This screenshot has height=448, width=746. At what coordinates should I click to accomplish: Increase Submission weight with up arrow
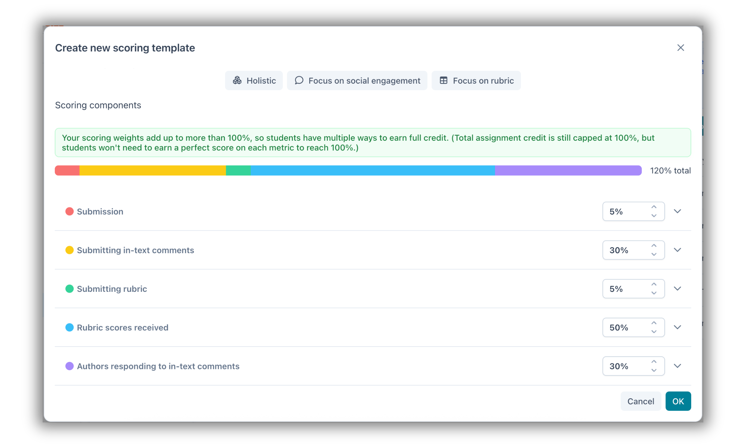click(654, 207)
